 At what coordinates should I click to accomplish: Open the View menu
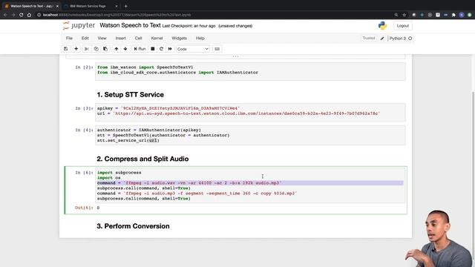click(x=102, y=38)
